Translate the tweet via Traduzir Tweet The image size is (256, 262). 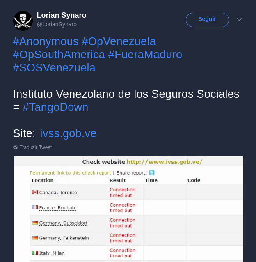coord(36,147)
